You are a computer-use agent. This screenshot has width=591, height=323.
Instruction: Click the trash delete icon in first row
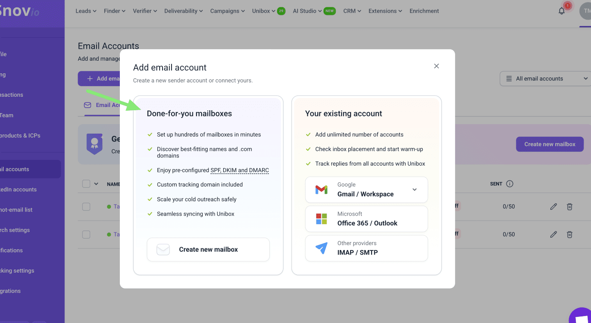click(570, 207)
